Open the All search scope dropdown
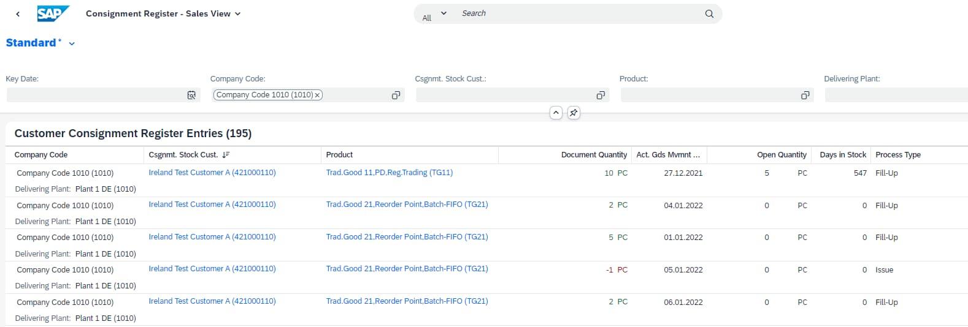 (x=435, y=14)
